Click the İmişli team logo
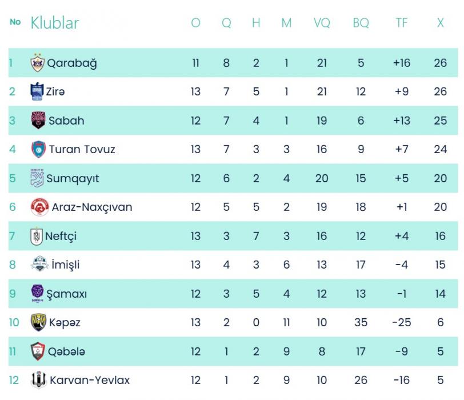The width and height of the screenshot is (464, 400). pos(39,265)
